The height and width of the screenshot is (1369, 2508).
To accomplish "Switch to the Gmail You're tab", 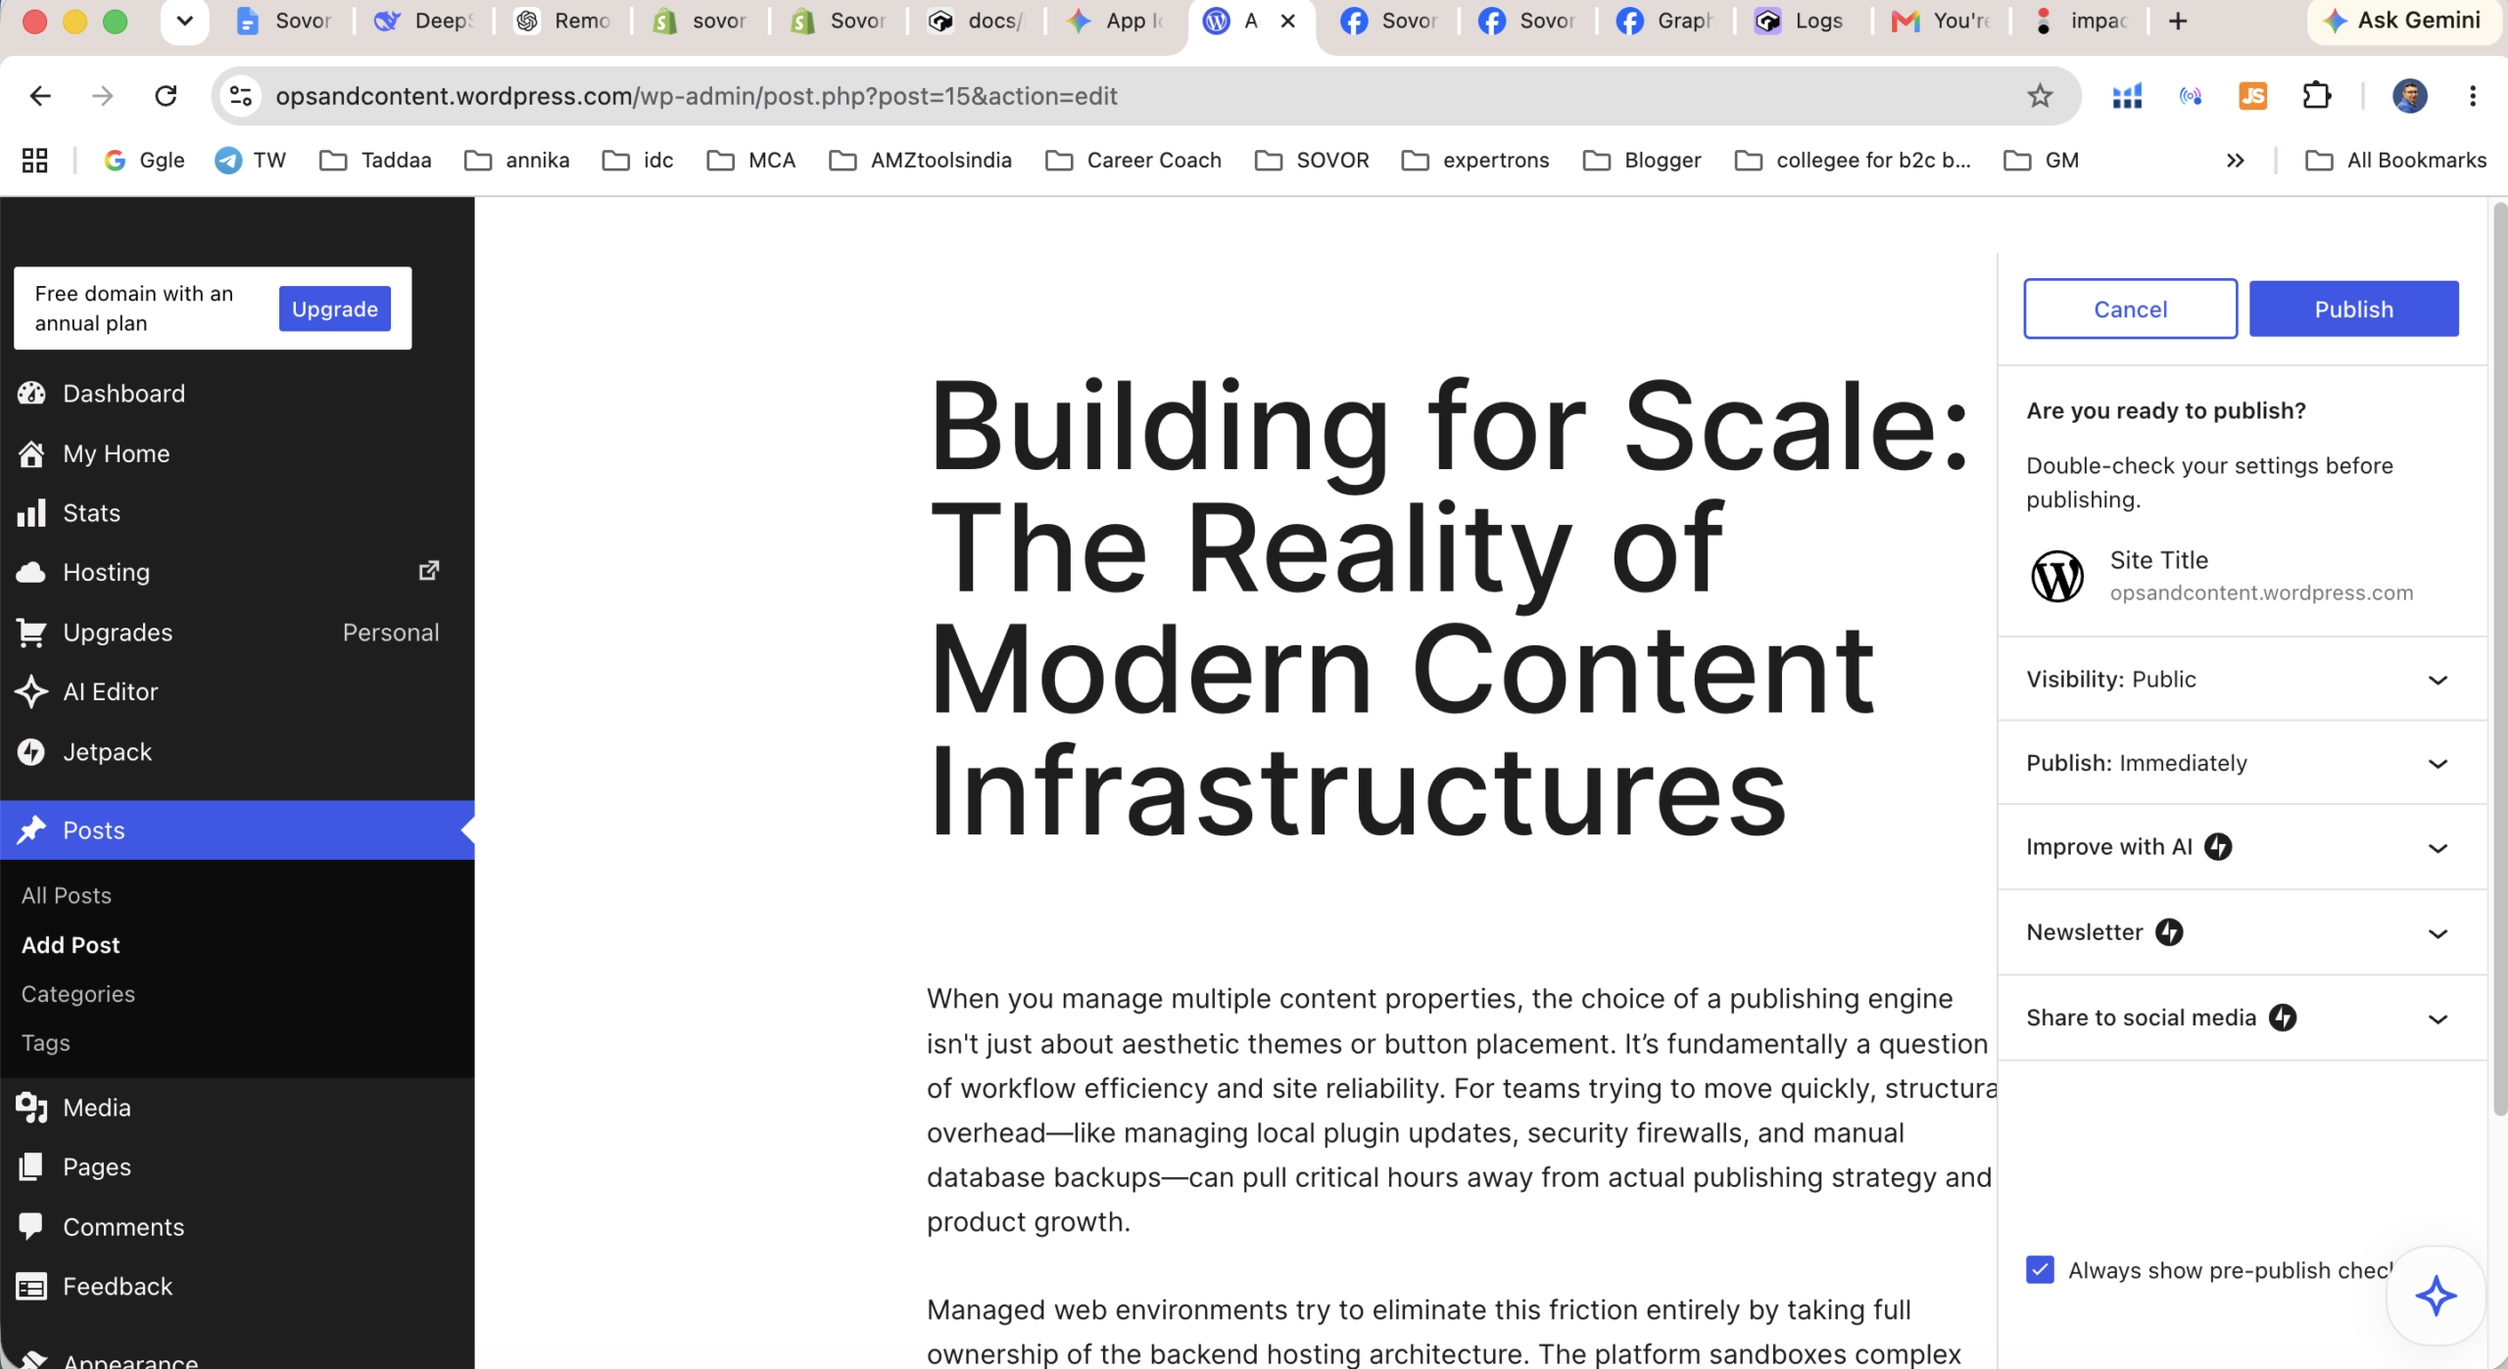I will click(1941, 21).
